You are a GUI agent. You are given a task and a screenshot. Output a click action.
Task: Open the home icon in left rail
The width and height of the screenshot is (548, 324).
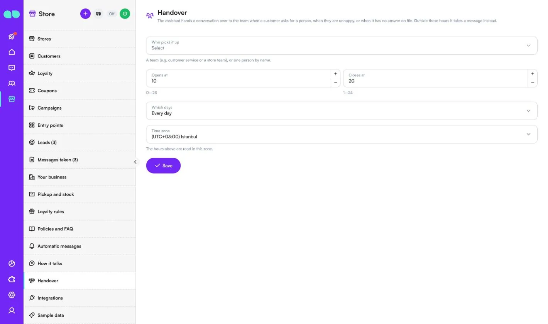[x=12, y=52]
